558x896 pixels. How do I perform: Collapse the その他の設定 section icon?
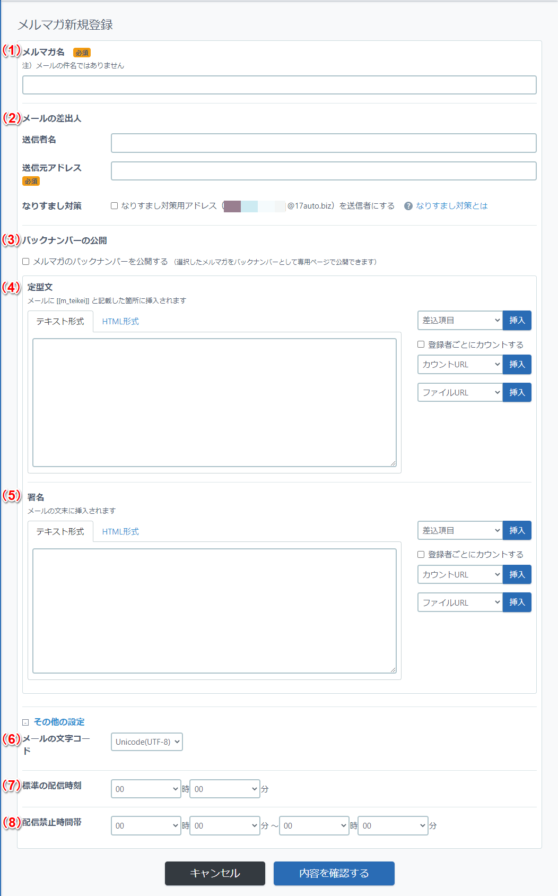click(x=25, y=722)
